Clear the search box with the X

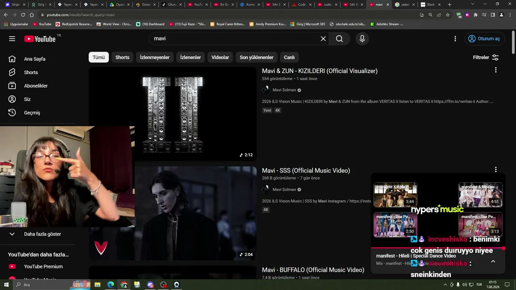(x=323, y=39)
